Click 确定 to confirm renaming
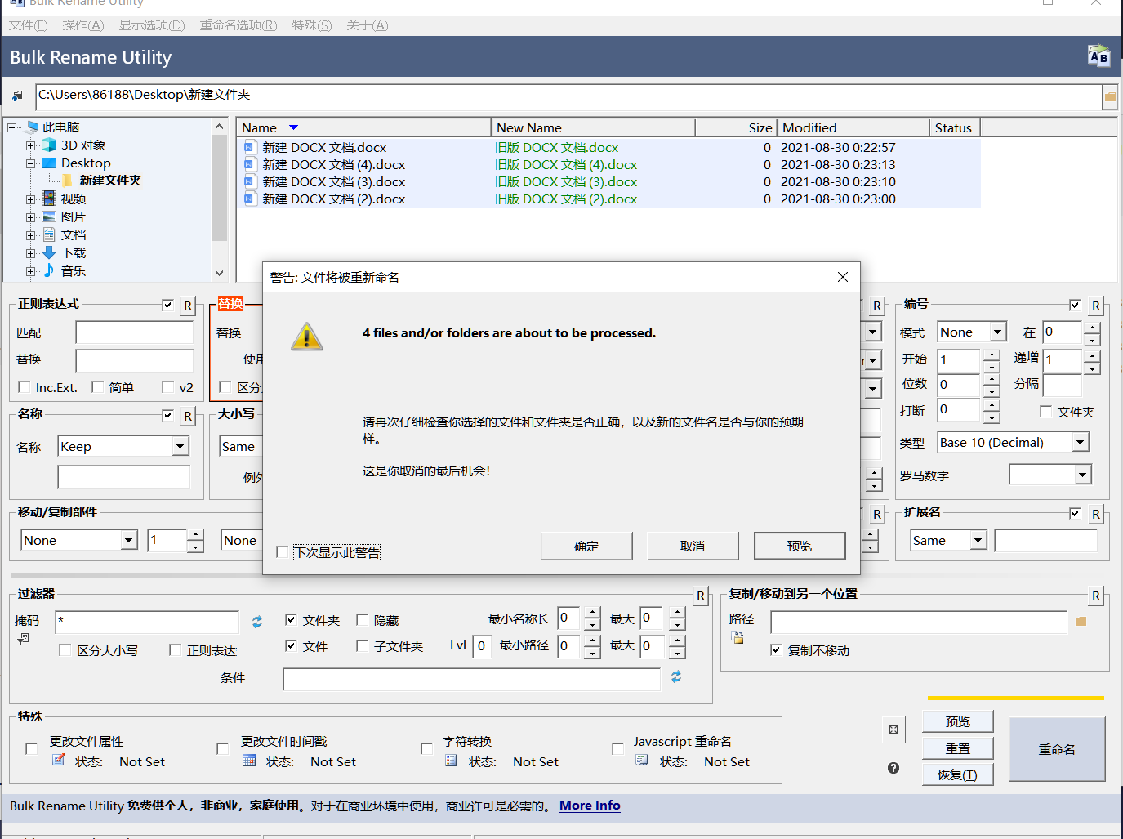This screenshot has width=1123, height=839. tap(586, 546)
